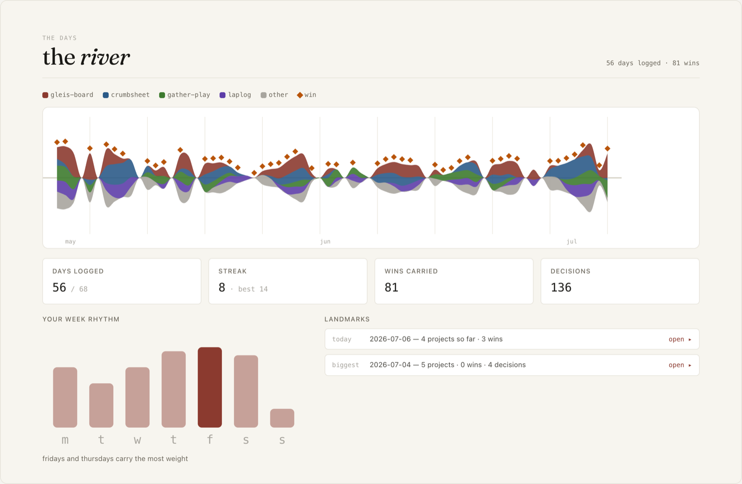Image resolution: width=742 pixels, height=484 pixels.
Task: Click the arrow icon on today row
Action: coord(690,339)
